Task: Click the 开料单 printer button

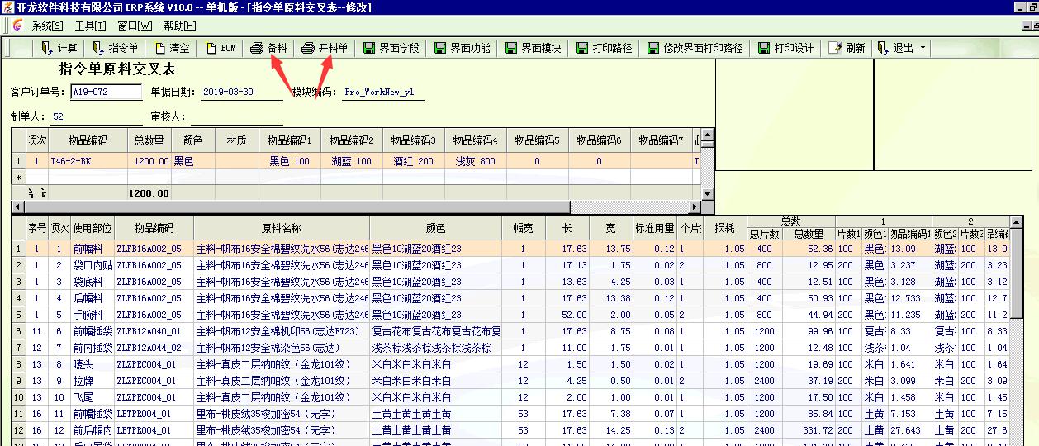Action: point(325,48)
